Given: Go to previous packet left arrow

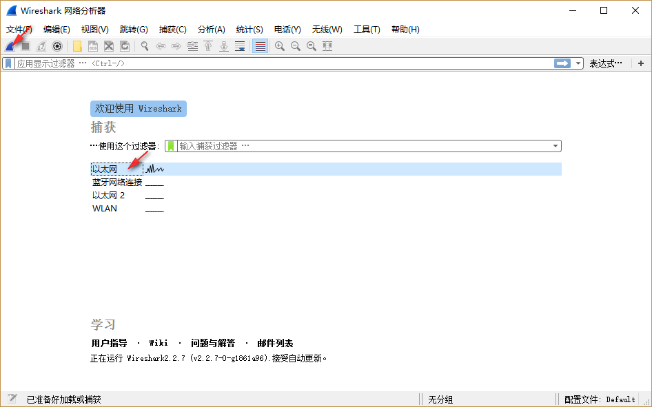Looking at the screenshot, I should pos(161,46).
